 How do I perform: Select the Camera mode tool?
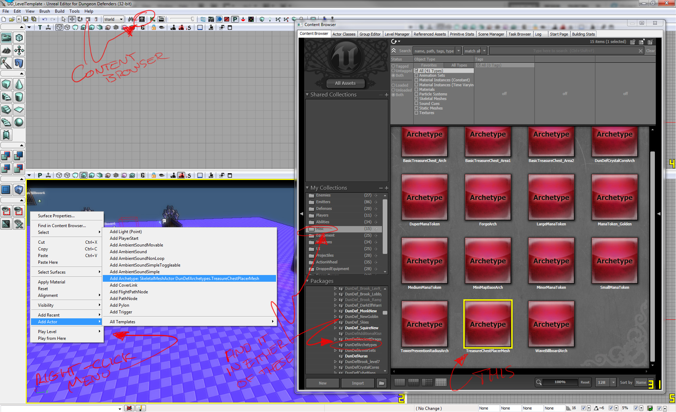[6, 38]
